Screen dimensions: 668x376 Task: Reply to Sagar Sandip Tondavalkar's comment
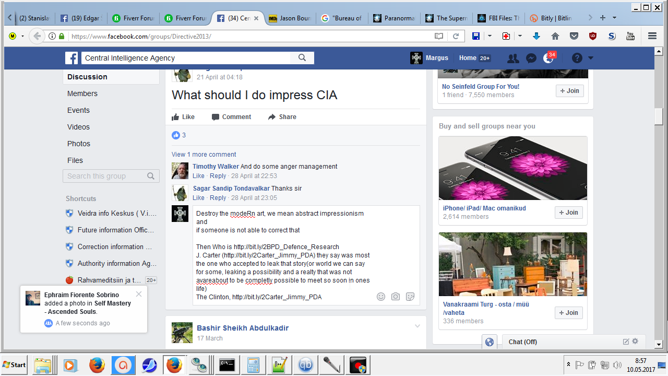tap(218, 198)
